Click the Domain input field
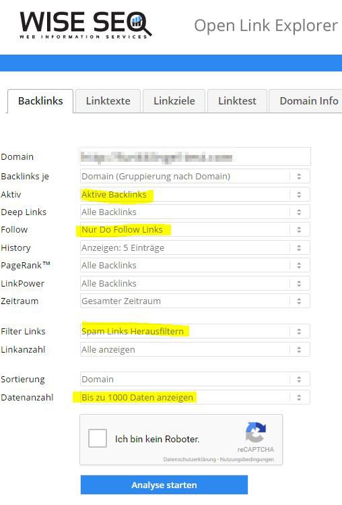The image size is (342, 505). 195,157
